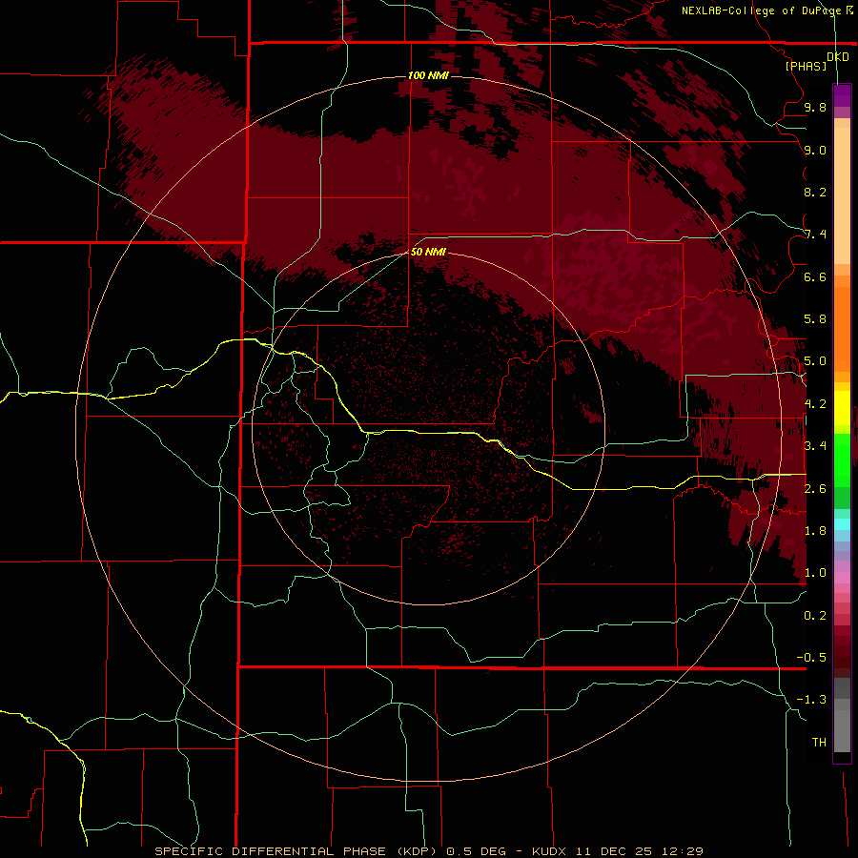Click the -0.5 value on color scale
The image size is (858, 858).
[x=811, y=658]
